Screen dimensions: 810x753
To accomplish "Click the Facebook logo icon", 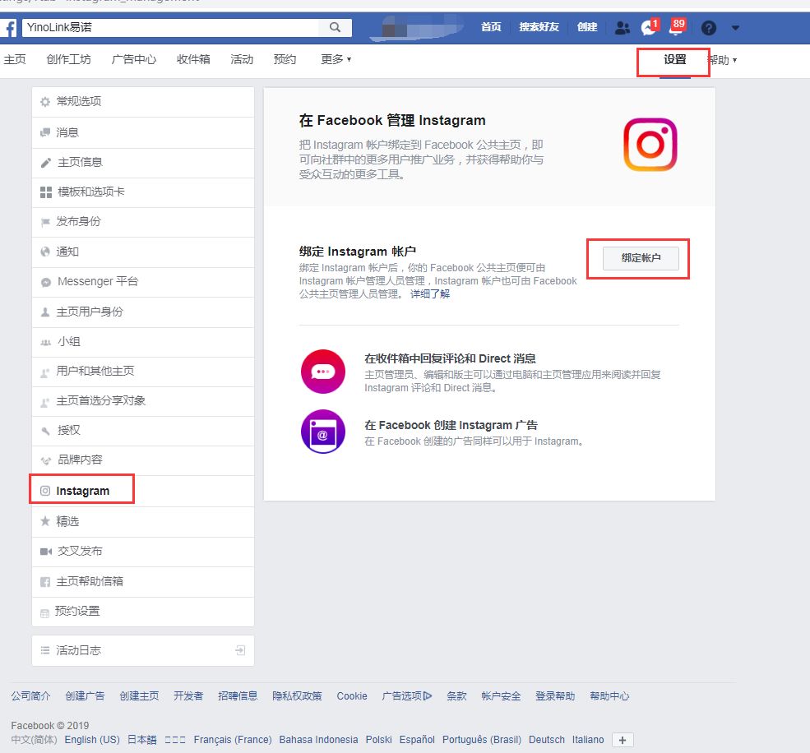I will coord(9,27).
